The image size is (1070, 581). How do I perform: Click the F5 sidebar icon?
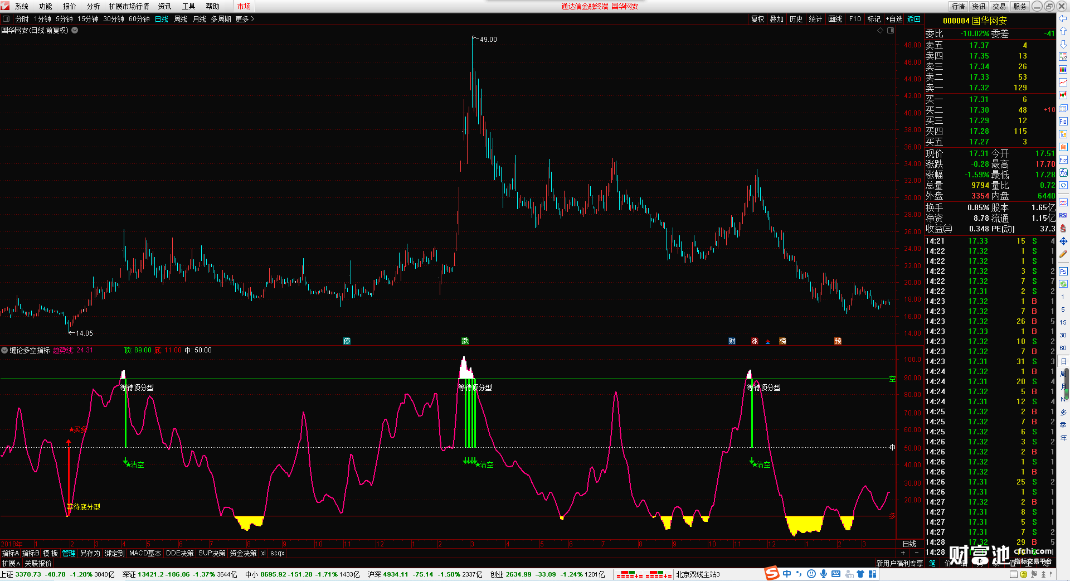1063,272
